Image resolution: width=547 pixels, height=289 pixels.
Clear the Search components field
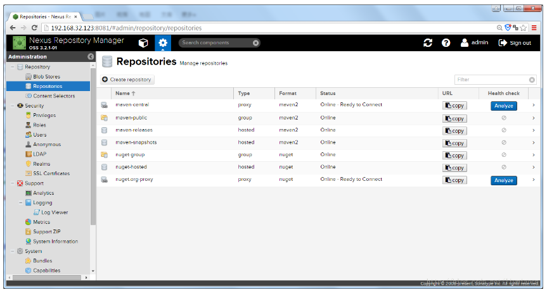[x=255, y=43]
